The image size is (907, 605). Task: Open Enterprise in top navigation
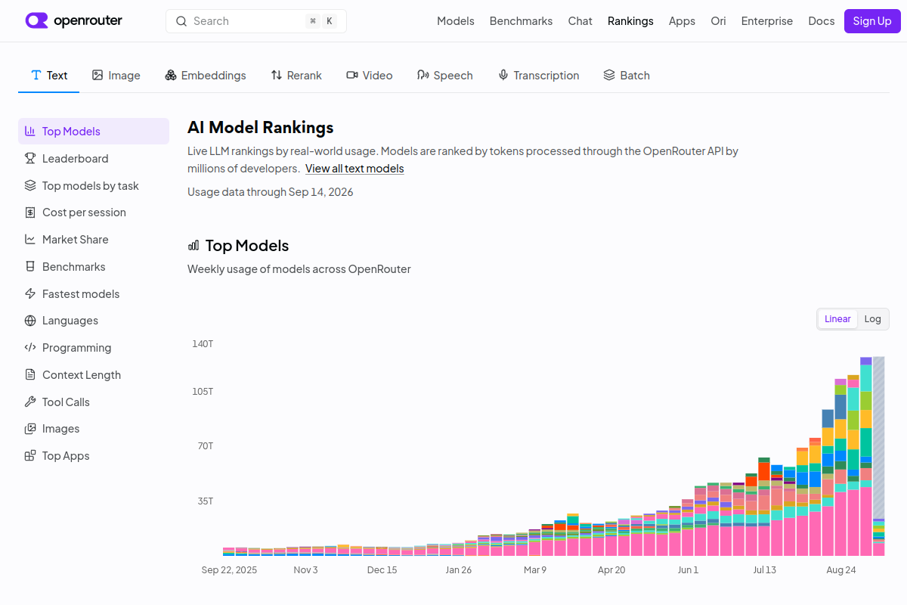[x=766, y=21]
